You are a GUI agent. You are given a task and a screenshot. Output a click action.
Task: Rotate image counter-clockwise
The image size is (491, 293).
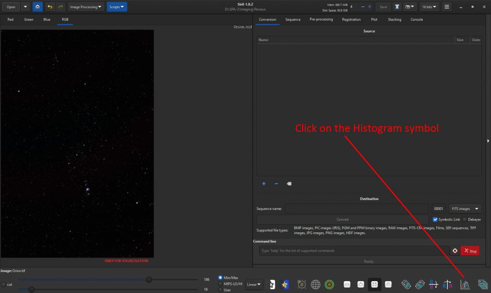[x=406, y=284]
